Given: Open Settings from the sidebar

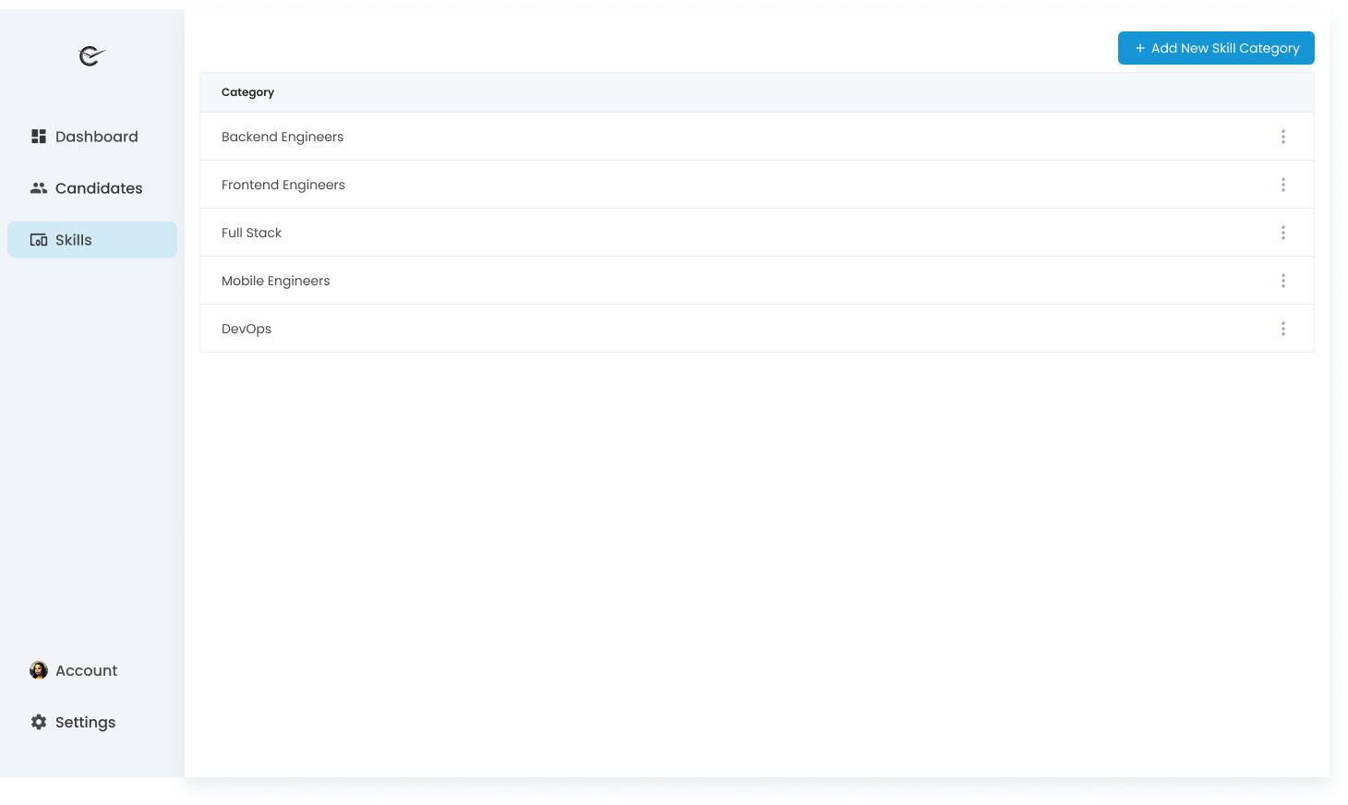Looking at the screenshot, I should point(84,722).
